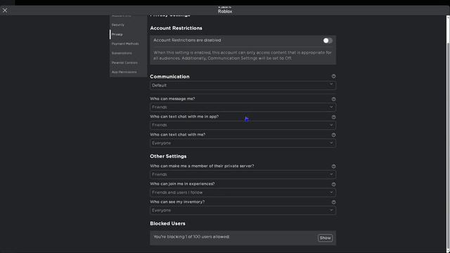Select the Privacy settings tab
This screenshot has width=450, height=253.
[x=117, y=34]
